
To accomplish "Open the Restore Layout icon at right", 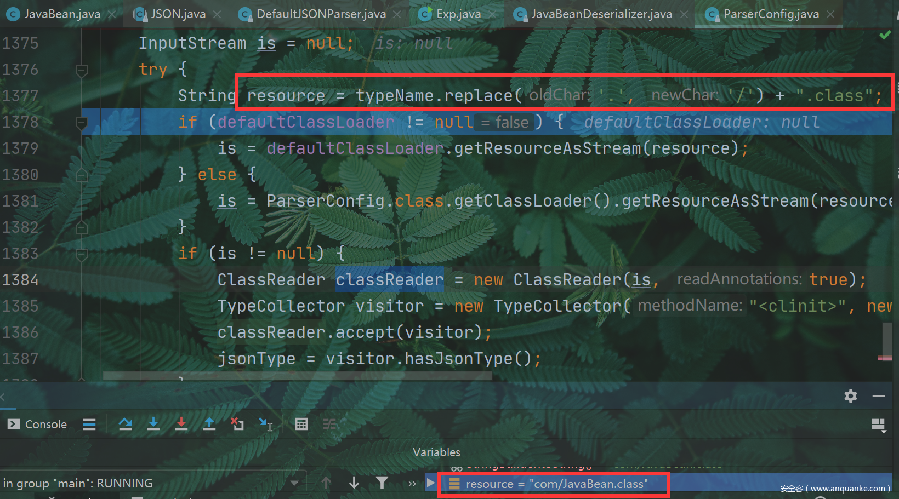I will (x=878, y=425).
